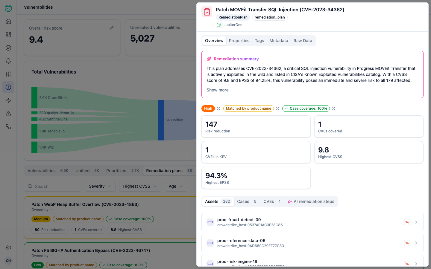
Task: Open the lightning bolt icon in the sidebar
Action: point(8,100)
